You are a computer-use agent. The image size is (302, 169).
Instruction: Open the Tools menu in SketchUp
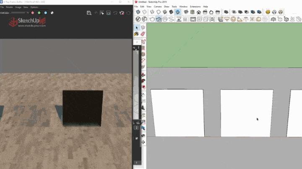pos(174,7)
